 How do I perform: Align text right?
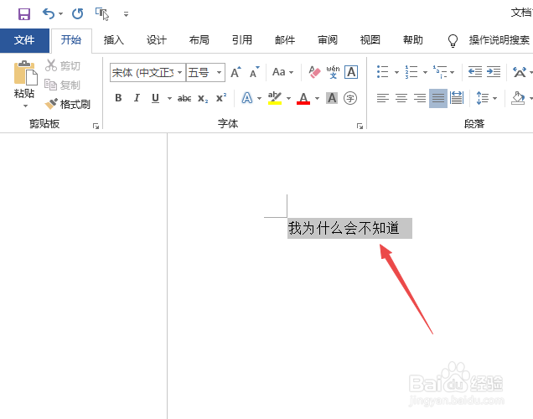pyautogui.click(x=420, y=98)
